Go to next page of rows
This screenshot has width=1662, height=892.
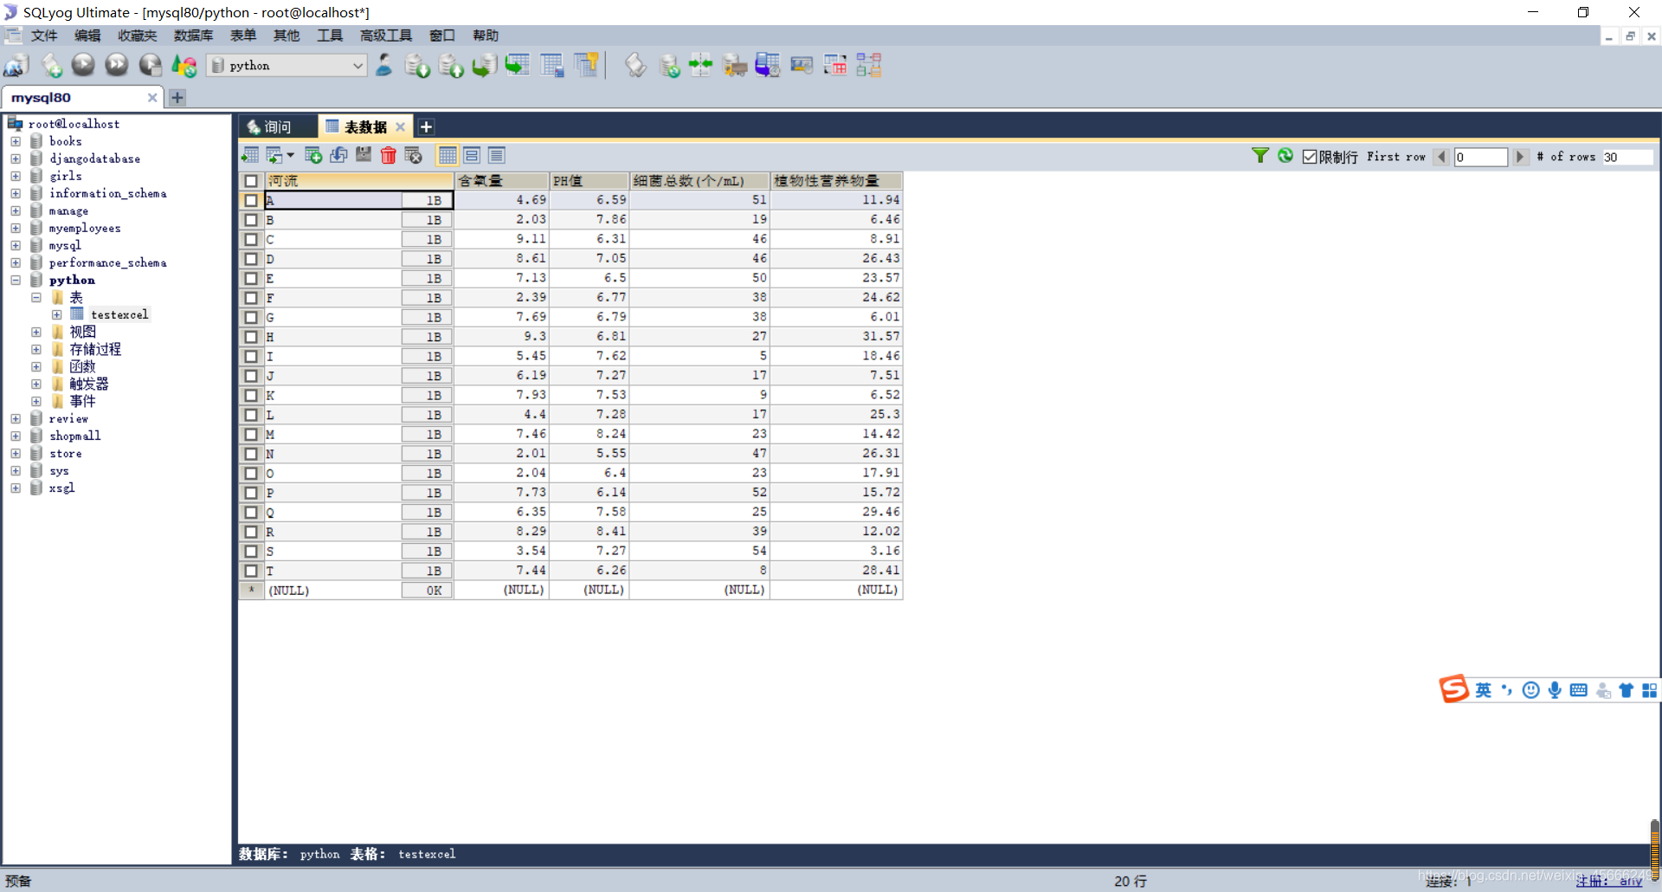(1520, 157)
